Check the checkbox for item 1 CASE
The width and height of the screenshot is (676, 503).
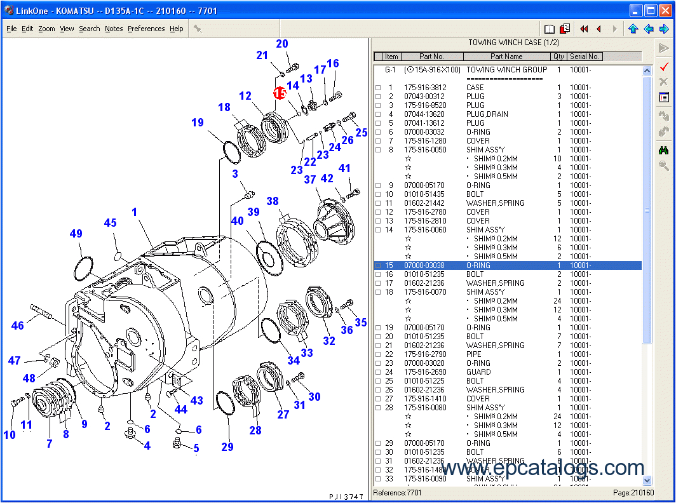[378, 87]
